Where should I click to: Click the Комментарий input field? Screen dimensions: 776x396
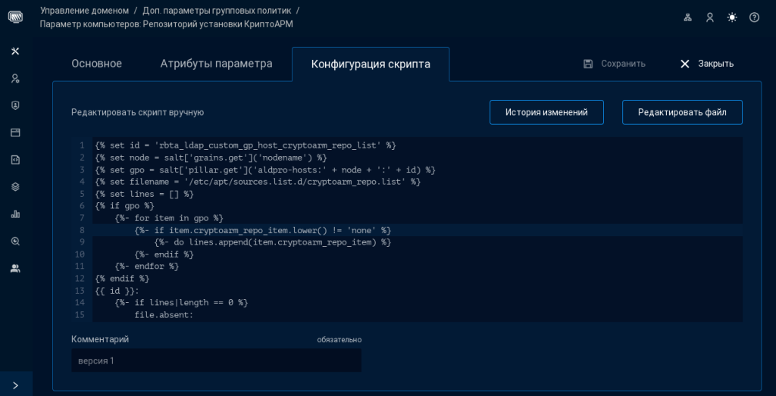tap(216, 360)
